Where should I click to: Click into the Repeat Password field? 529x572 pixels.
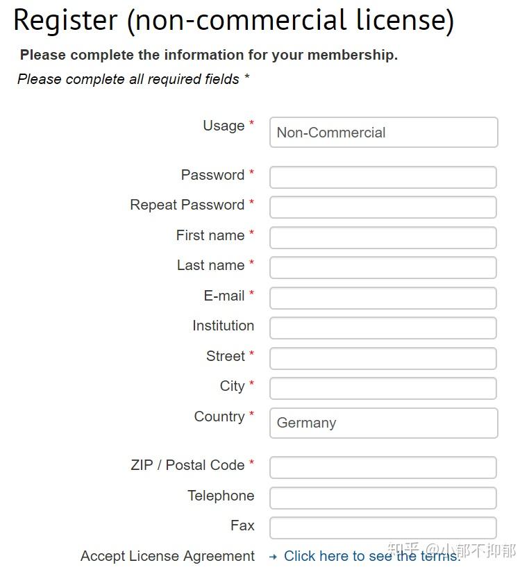coord(383,207)
